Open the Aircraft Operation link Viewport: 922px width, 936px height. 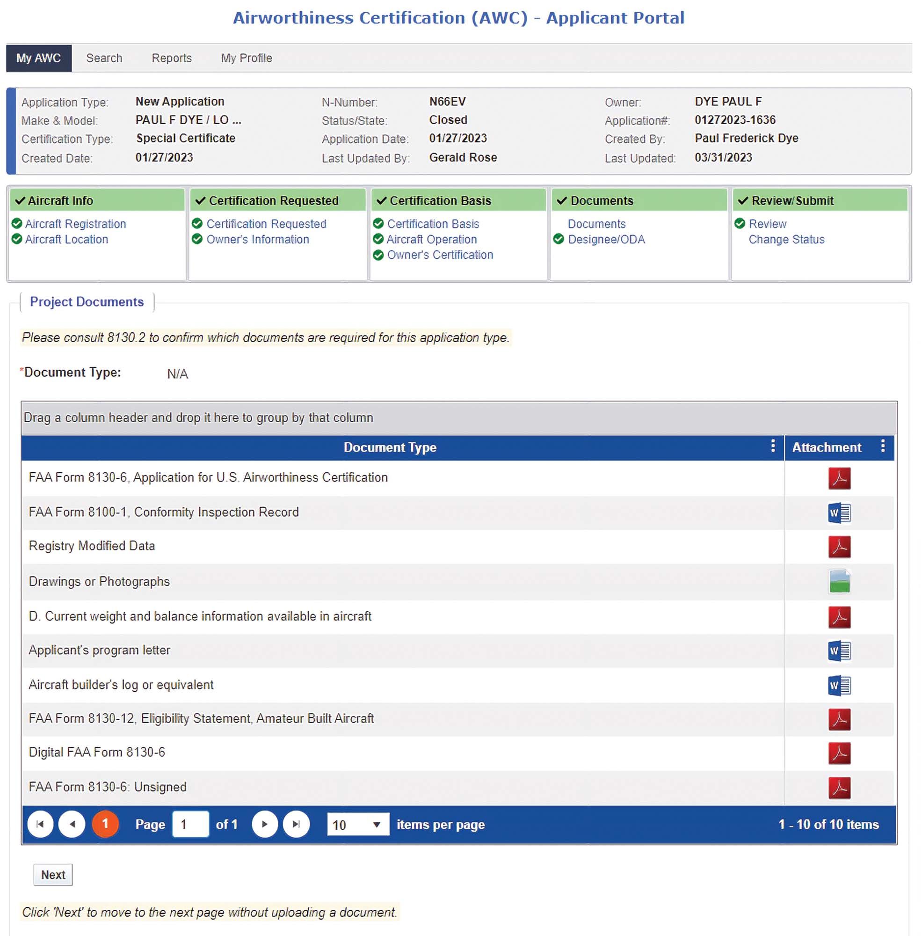[431, 239]
